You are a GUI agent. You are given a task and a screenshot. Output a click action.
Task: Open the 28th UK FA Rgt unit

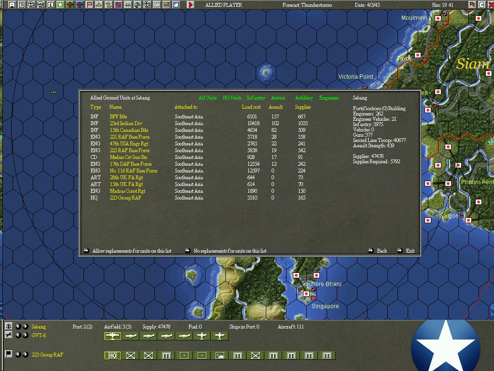126,178
